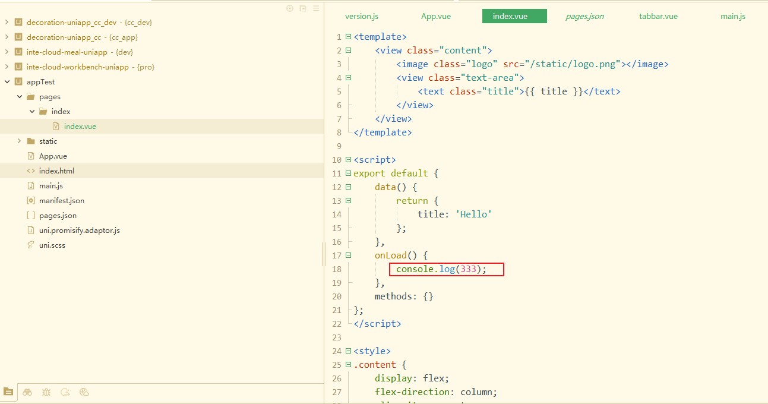Open the project explorer panel icon

[x=8, y=392]
